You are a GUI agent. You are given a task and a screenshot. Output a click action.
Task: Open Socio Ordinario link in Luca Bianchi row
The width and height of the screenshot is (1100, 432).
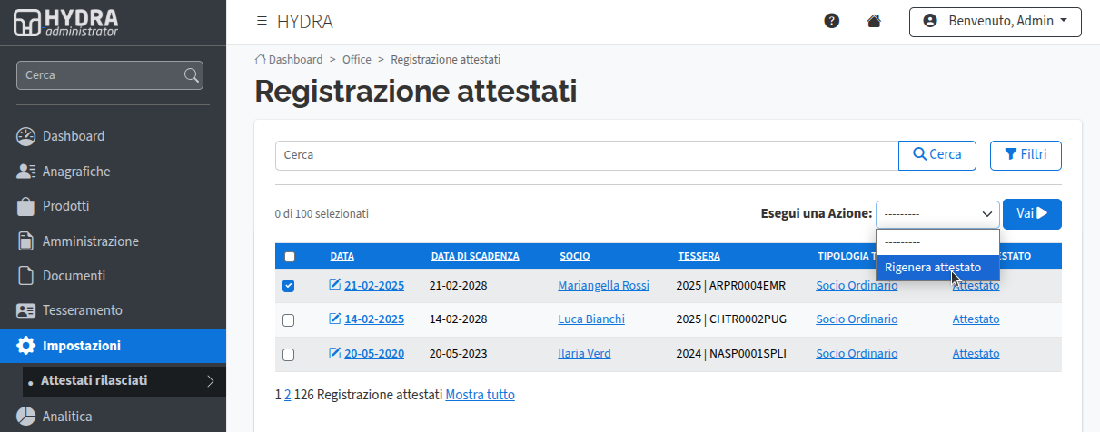pos(857,319)
